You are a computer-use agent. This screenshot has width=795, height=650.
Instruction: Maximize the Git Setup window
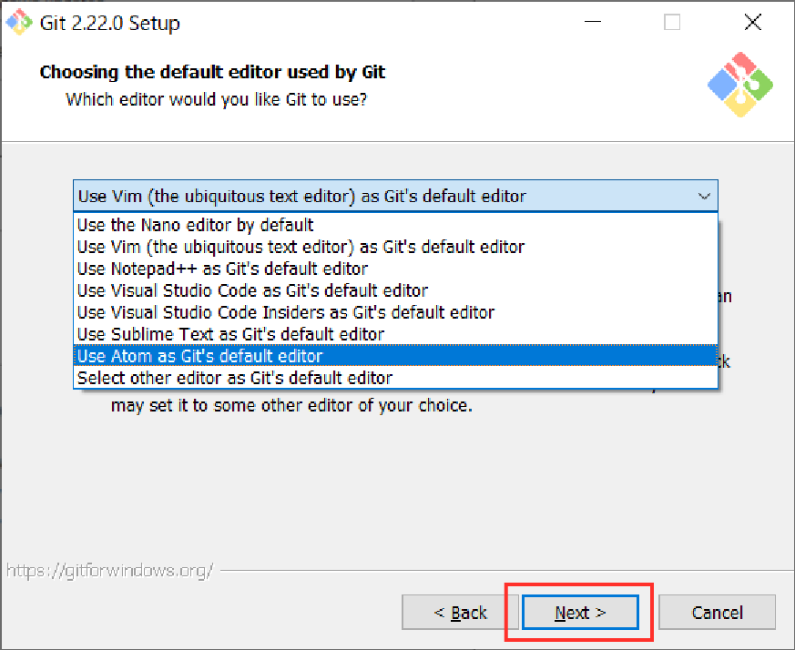[x=672, y=23]
